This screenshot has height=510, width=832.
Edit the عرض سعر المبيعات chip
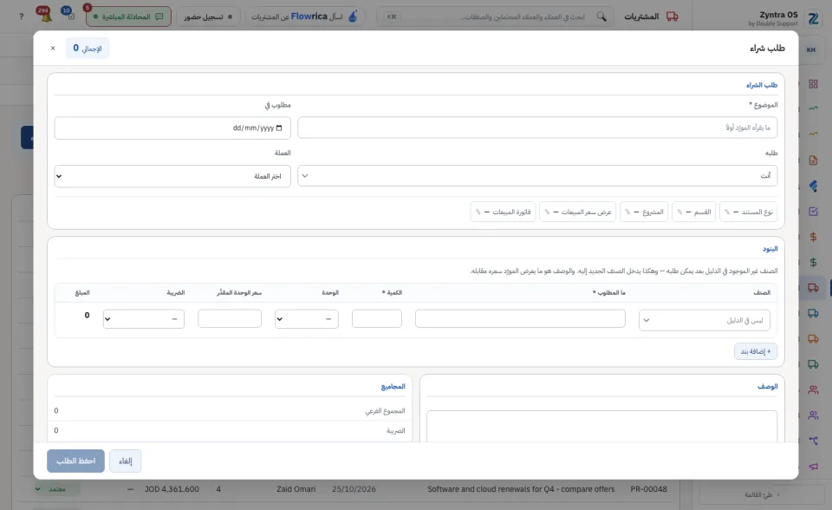point(577,212)
